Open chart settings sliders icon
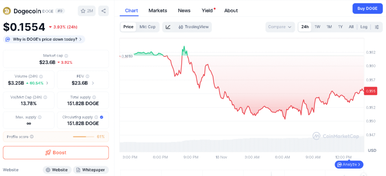The width and height of the screenshot is (386, 176). coord(377,27)
